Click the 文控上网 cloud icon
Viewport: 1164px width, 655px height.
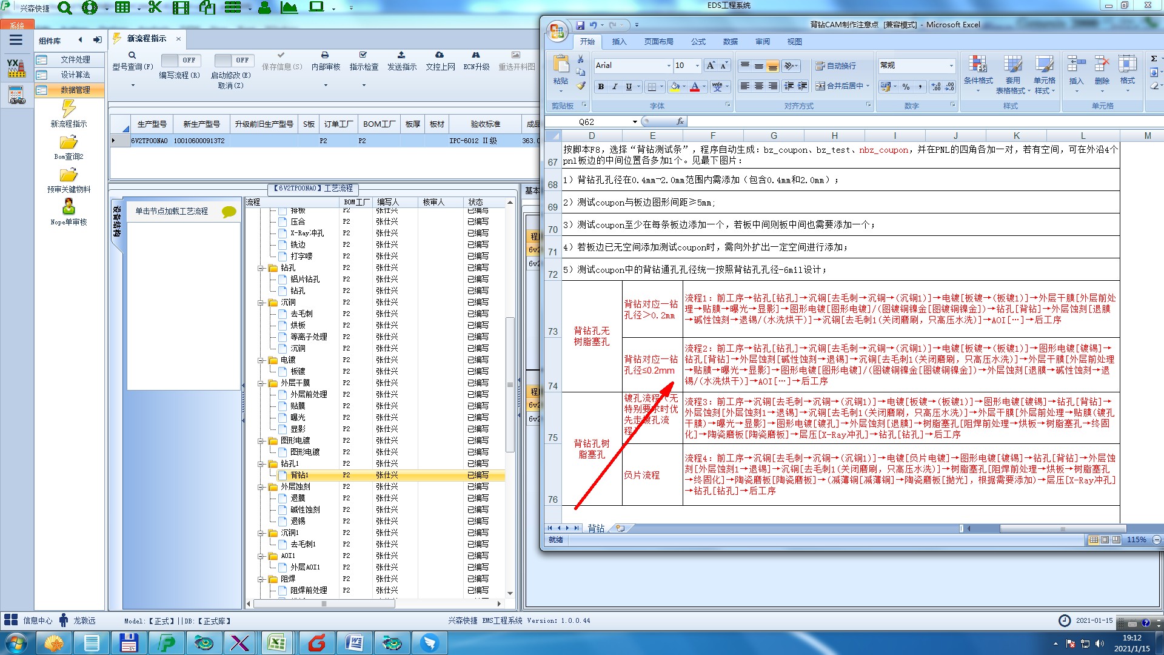pos(440,55)
